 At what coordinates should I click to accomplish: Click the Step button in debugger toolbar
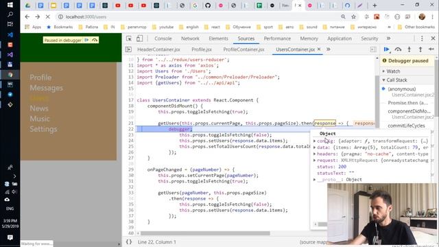click(x=431, y=49)
